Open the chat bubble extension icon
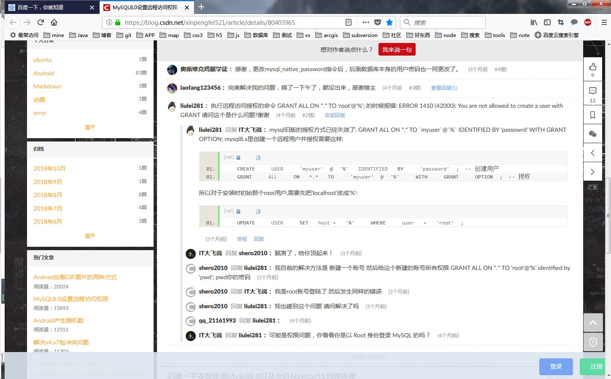This screenshot has width=611, height=379. (x=574, y=22)
